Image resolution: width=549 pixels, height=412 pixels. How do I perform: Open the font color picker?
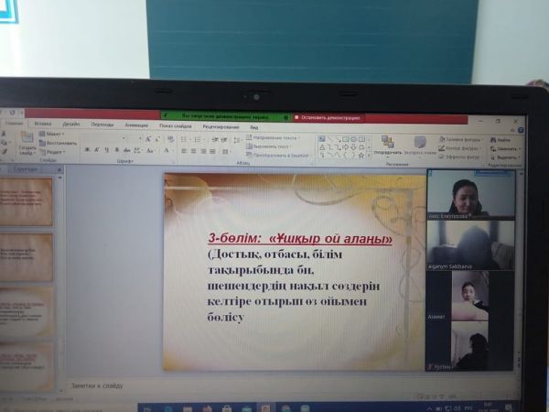click(166, 150)
